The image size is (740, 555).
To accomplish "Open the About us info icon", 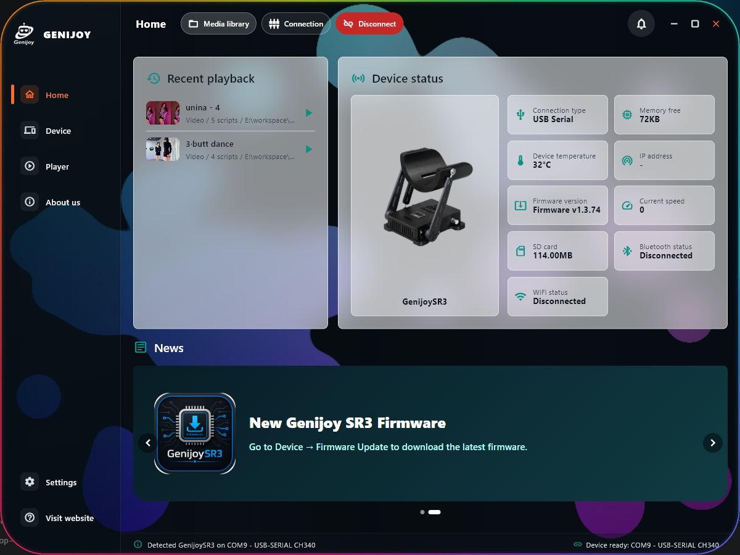I will [30, 202].
